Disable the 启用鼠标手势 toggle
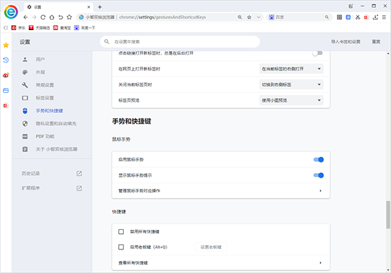Screen dimensions: 391x273 click(318, 159)
